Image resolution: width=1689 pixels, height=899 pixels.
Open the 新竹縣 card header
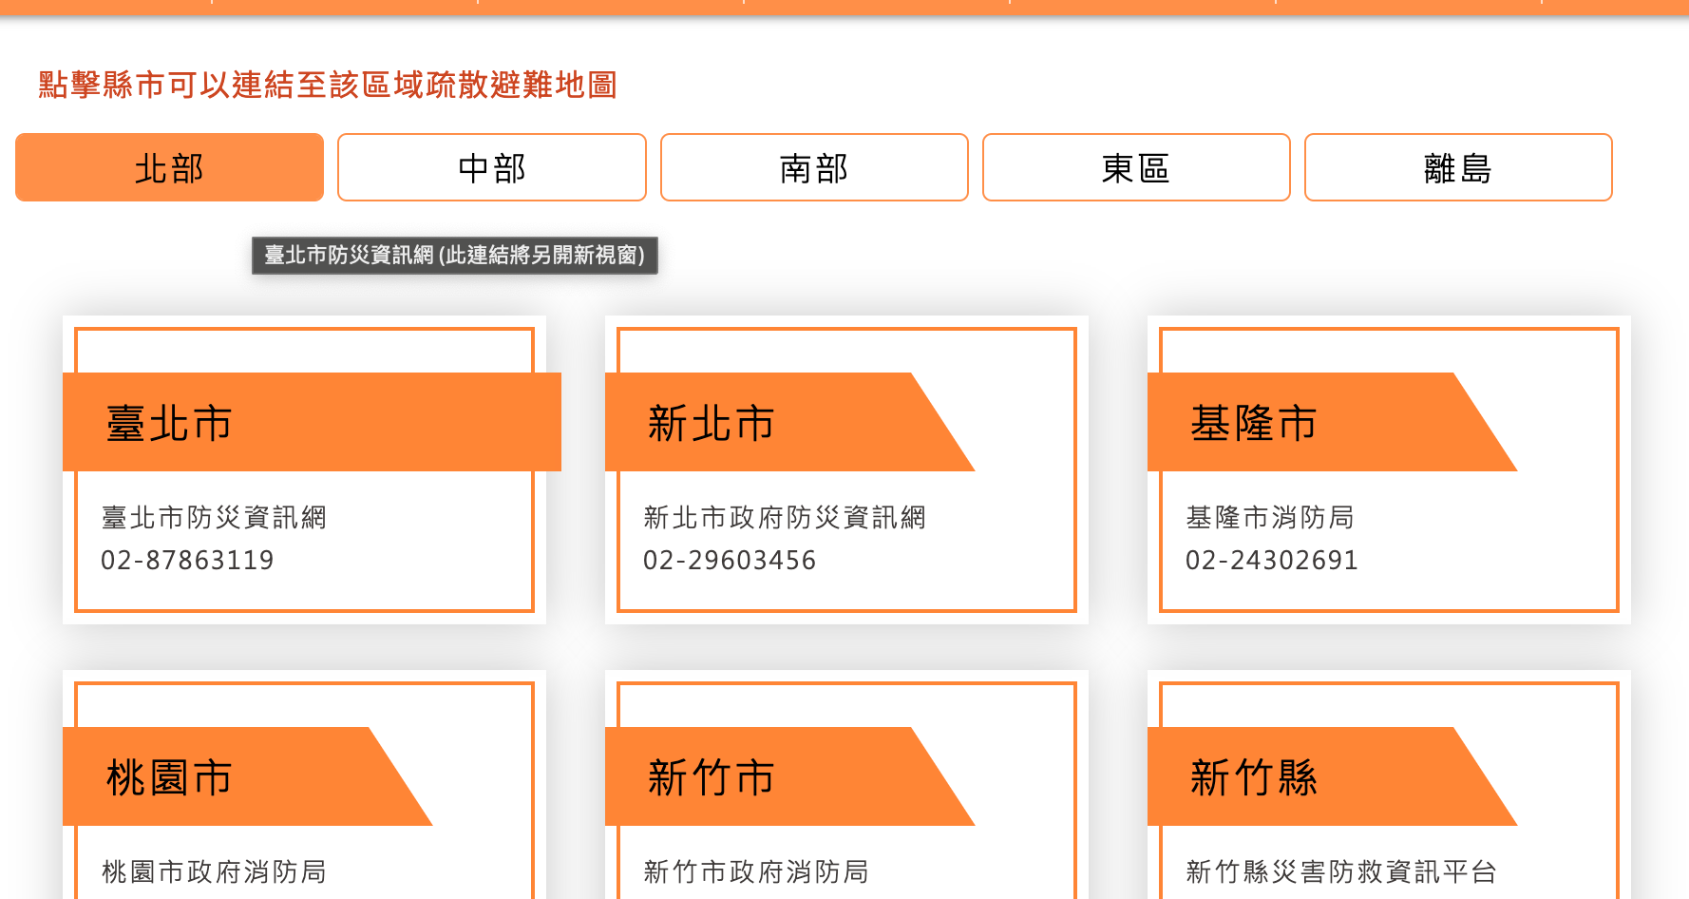(x=1331, y=776)
